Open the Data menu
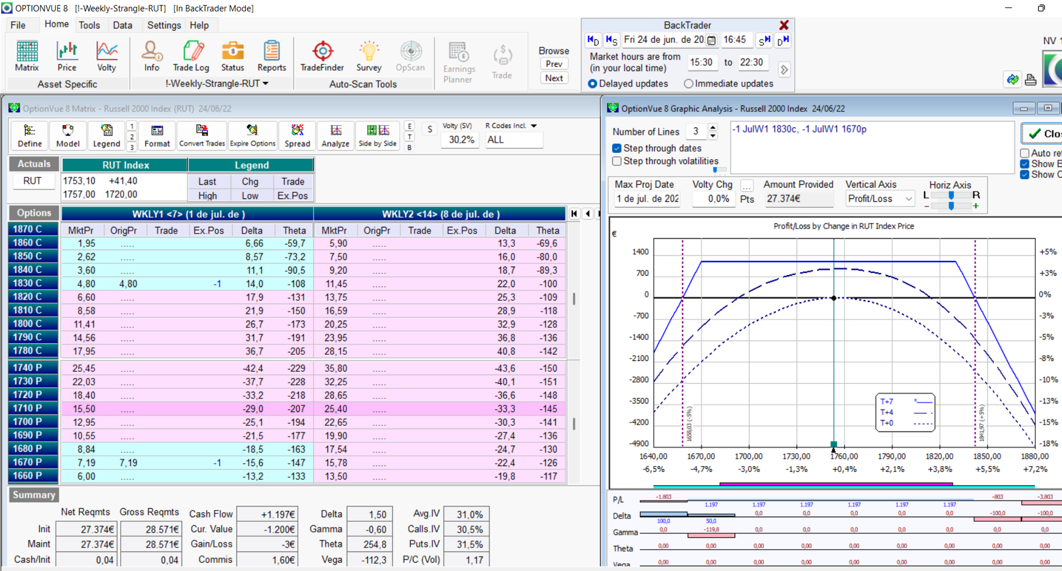The image size is (1062, 571). [122, 25]
